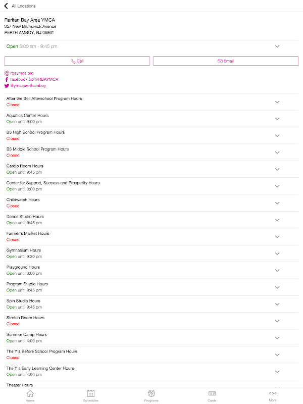303x404 pixels.
Task: Open the Schedules calendar icon
Action: [91, 393]
